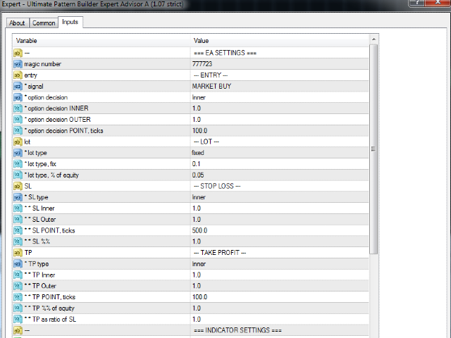
Task: Click the lot type % of equity icon
Action: [x=18, y=175]
